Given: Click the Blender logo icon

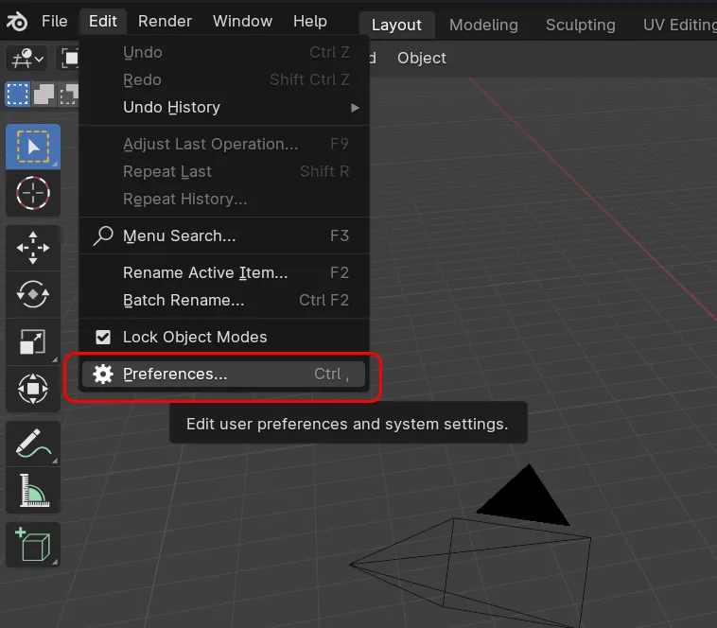Looking at the screenshot, I should 18,21.
